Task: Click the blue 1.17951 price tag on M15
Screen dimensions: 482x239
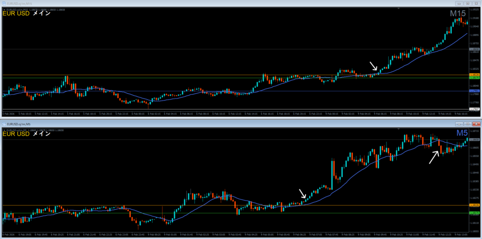Action: [x=474, y=91]
